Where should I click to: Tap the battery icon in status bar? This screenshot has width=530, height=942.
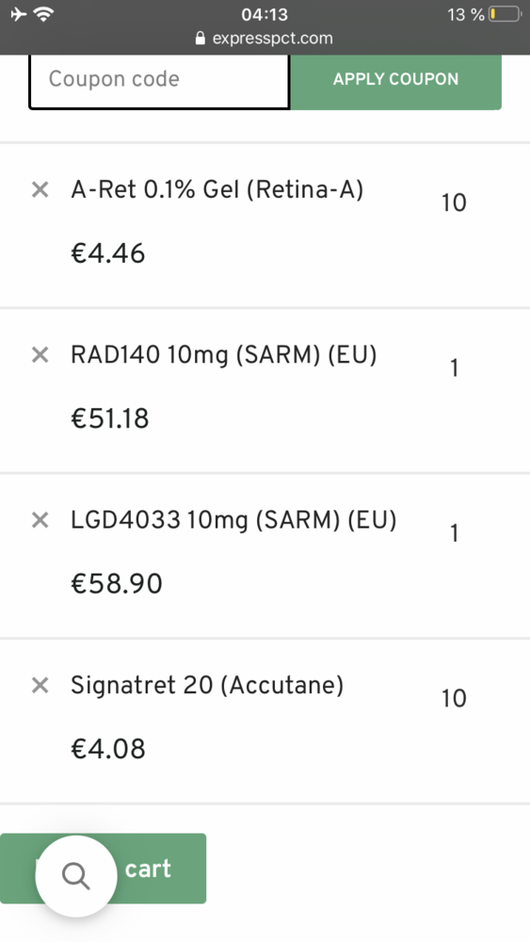point(505,14)
